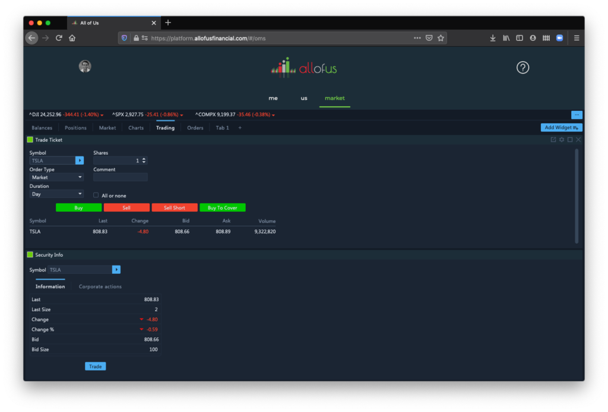This screenshot has width=608, height=412.
Task: Bookmark this page with the star icon
Action: pos(441,38)
